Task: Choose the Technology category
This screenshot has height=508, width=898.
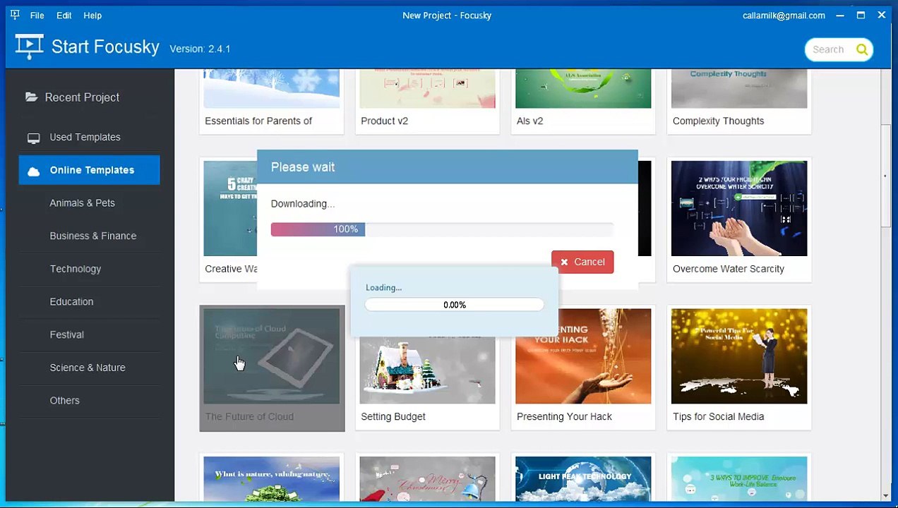Action: click(75, 269)
